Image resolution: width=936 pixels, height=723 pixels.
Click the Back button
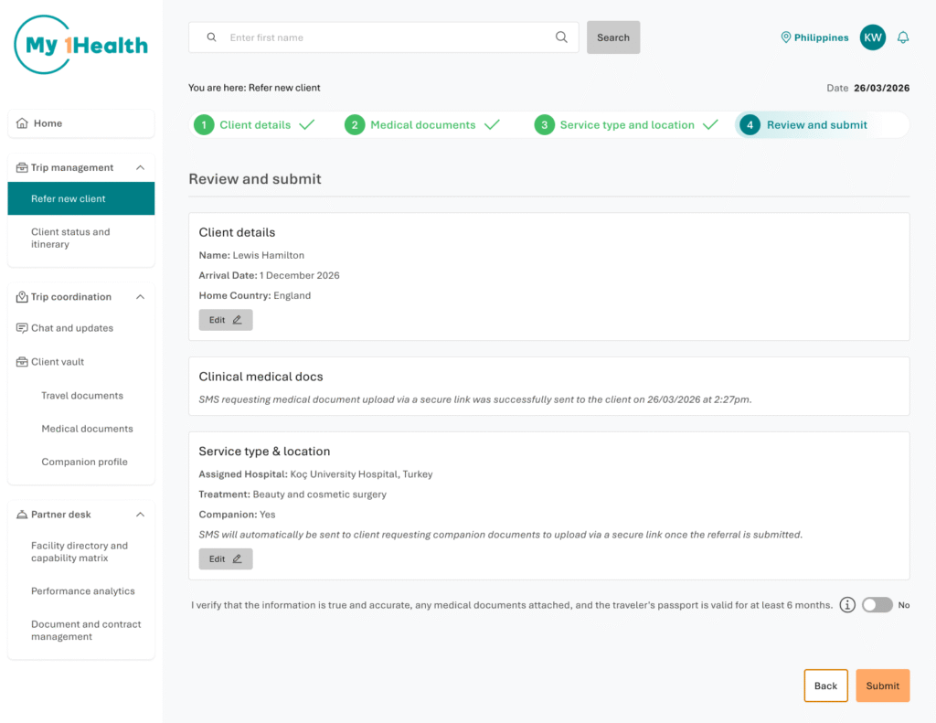(x=825, y=686)
